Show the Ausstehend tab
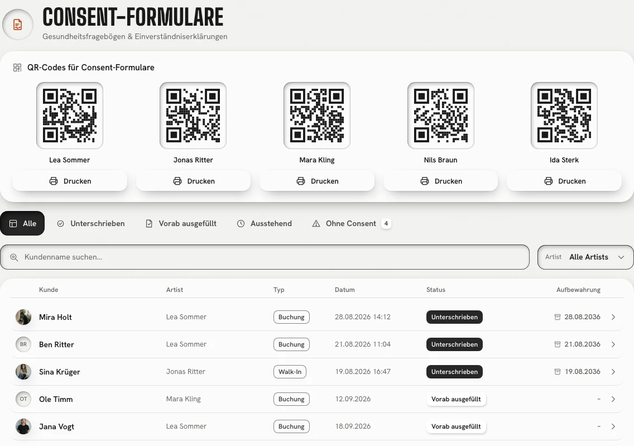 tap(265, 223)
